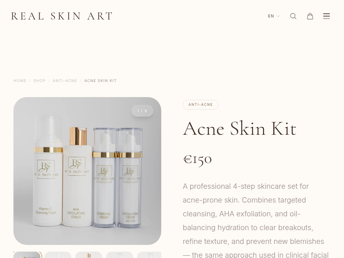This screenshot has width=344, height=258.
Task: Click the Real Skin Art logo
Action: pyautogui.click(x=62, y=16)
